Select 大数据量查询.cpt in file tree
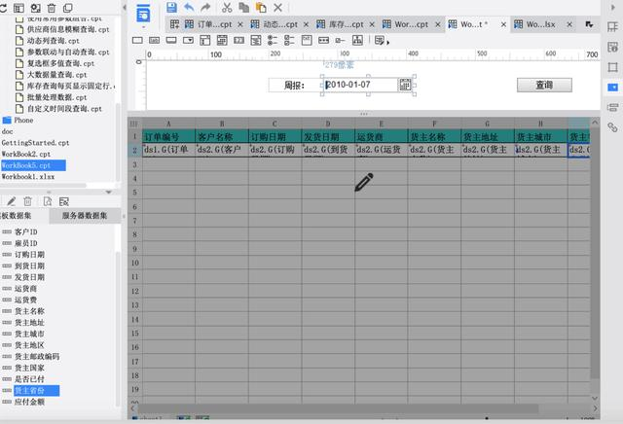The height and width of the screenshot is (424, 623). [56, 75]
